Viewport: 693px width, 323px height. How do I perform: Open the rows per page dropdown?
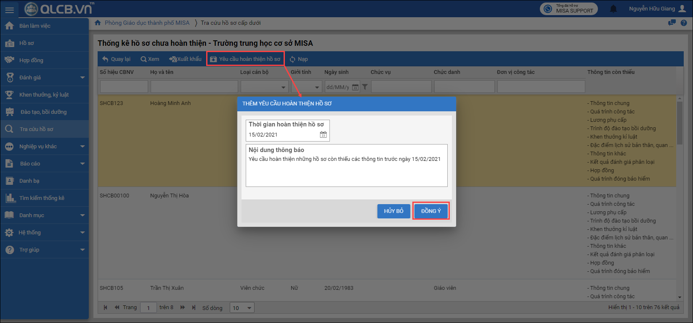pyautogui.click(x=242, y=308)
